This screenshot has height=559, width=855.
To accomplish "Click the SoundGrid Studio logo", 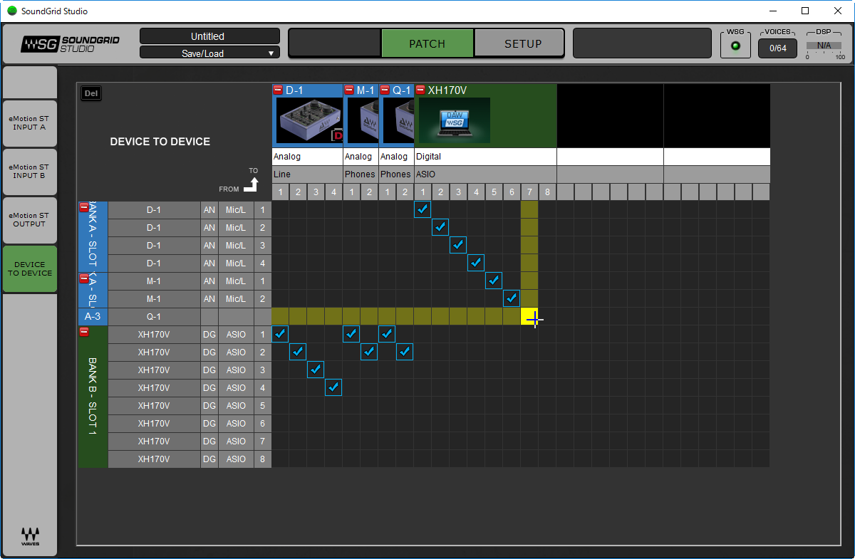I will point(70,43).
